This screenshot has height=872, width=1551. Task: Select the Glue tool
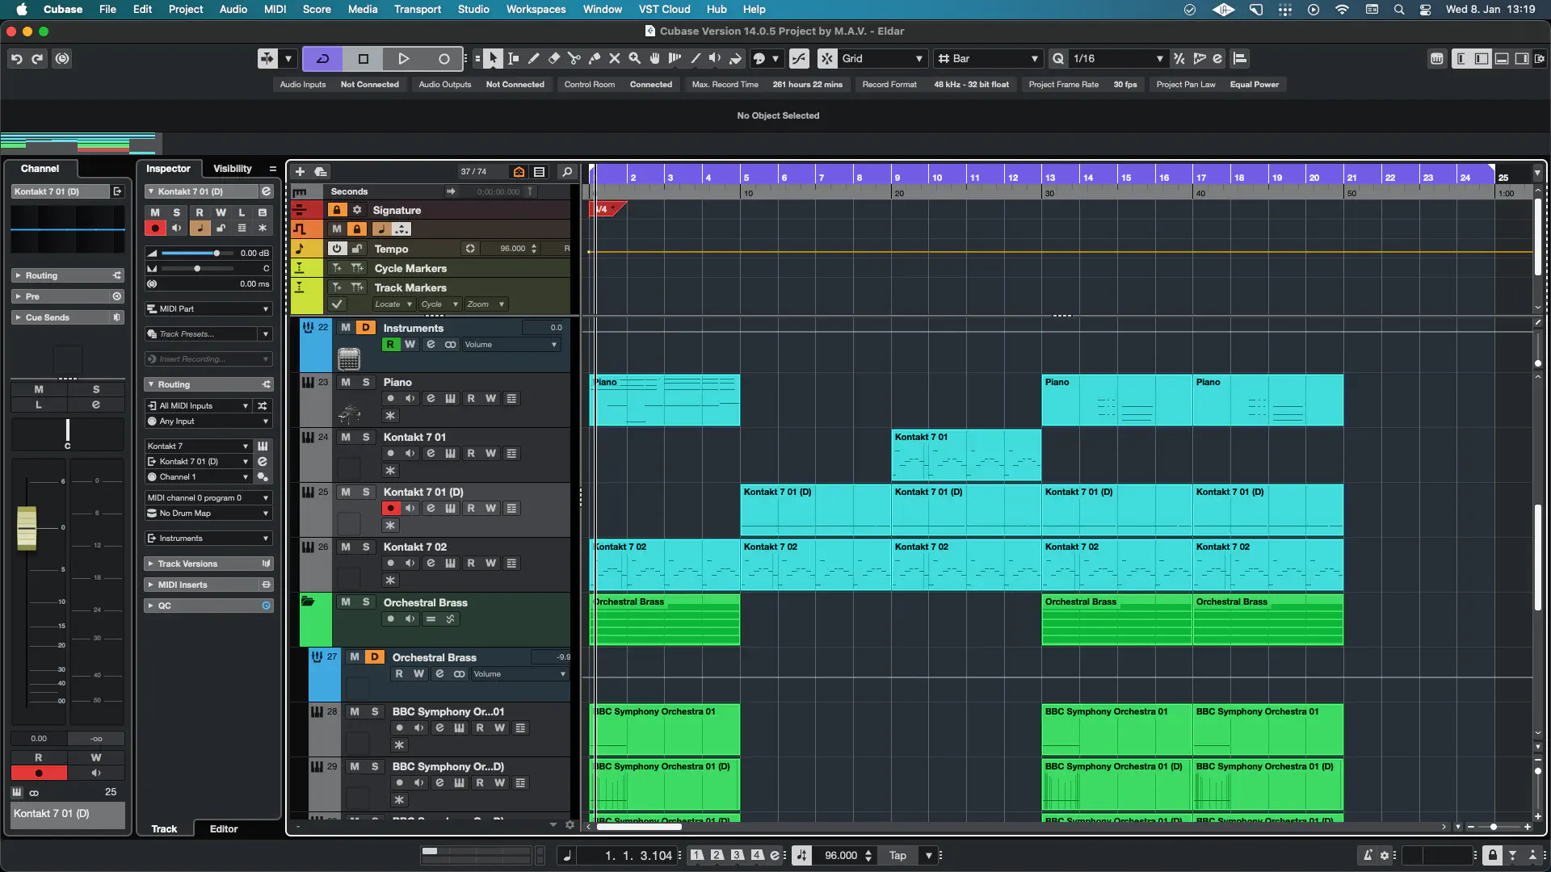click(595, 58)
